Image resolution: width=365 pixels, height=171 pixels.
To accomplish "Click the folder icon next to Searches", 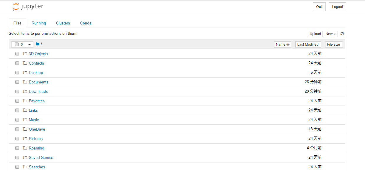I will click(25, 167).
